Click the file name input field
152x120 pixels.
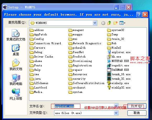tap(84, 106)
